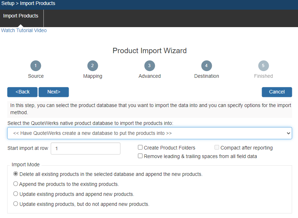Switch to the Import Products tab
The image size is (298, 218).
21,16
